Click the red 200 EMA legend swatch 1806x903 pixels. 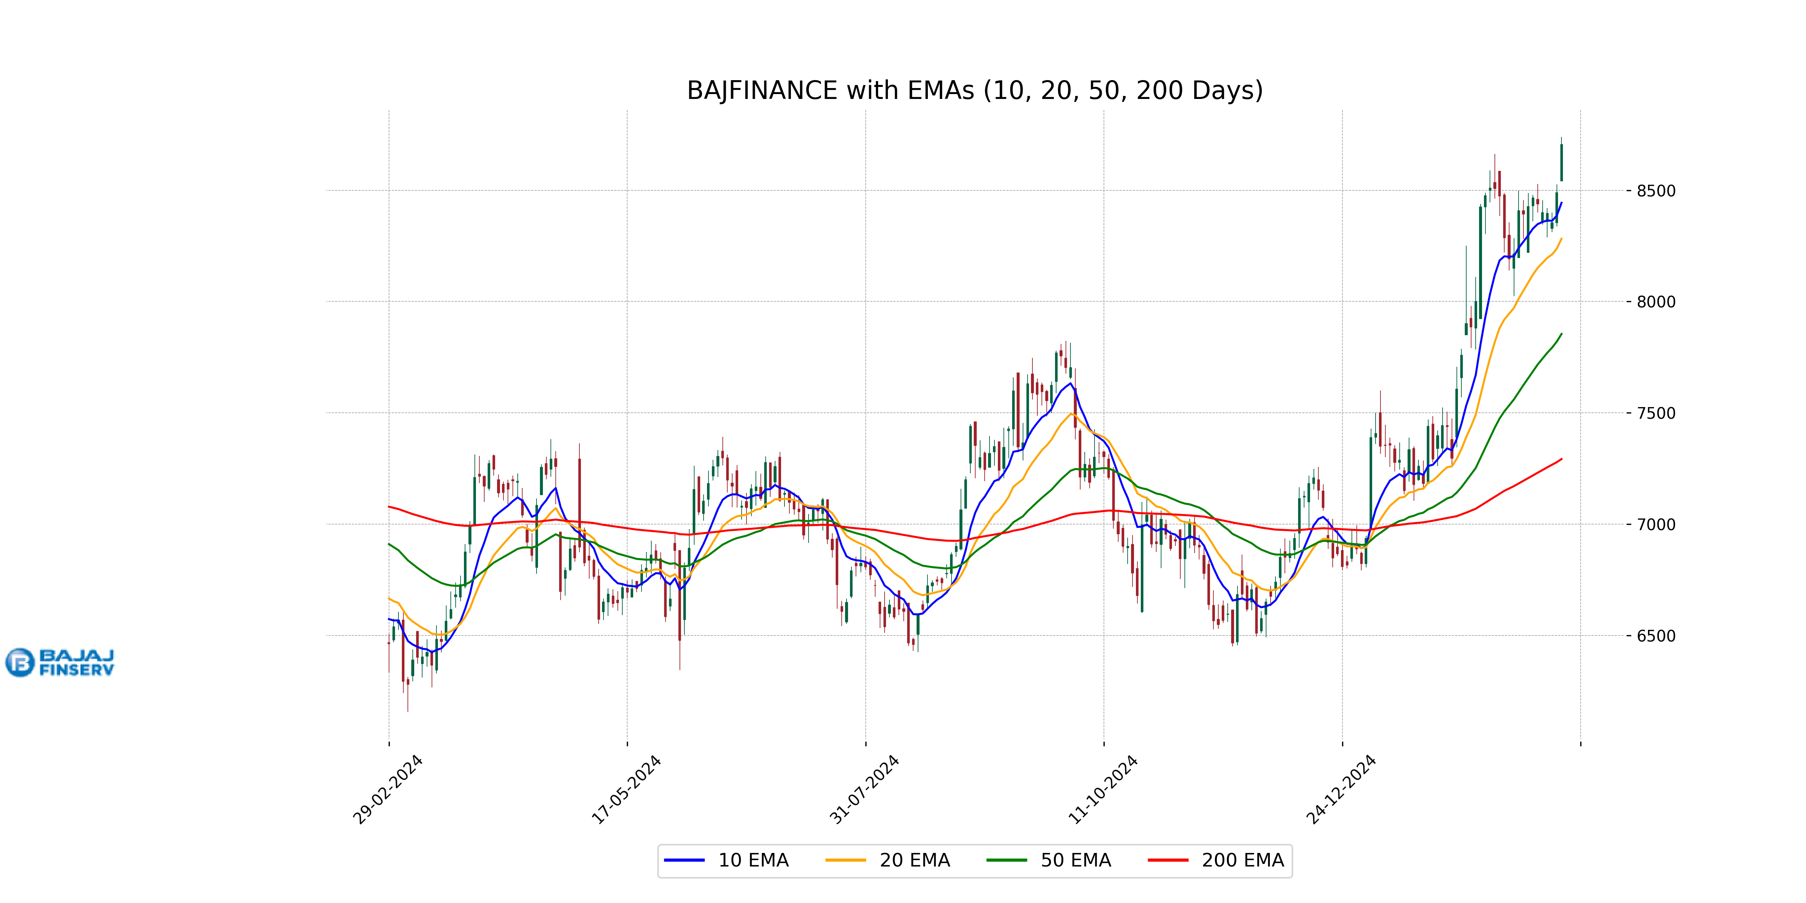click(1167, 860)
